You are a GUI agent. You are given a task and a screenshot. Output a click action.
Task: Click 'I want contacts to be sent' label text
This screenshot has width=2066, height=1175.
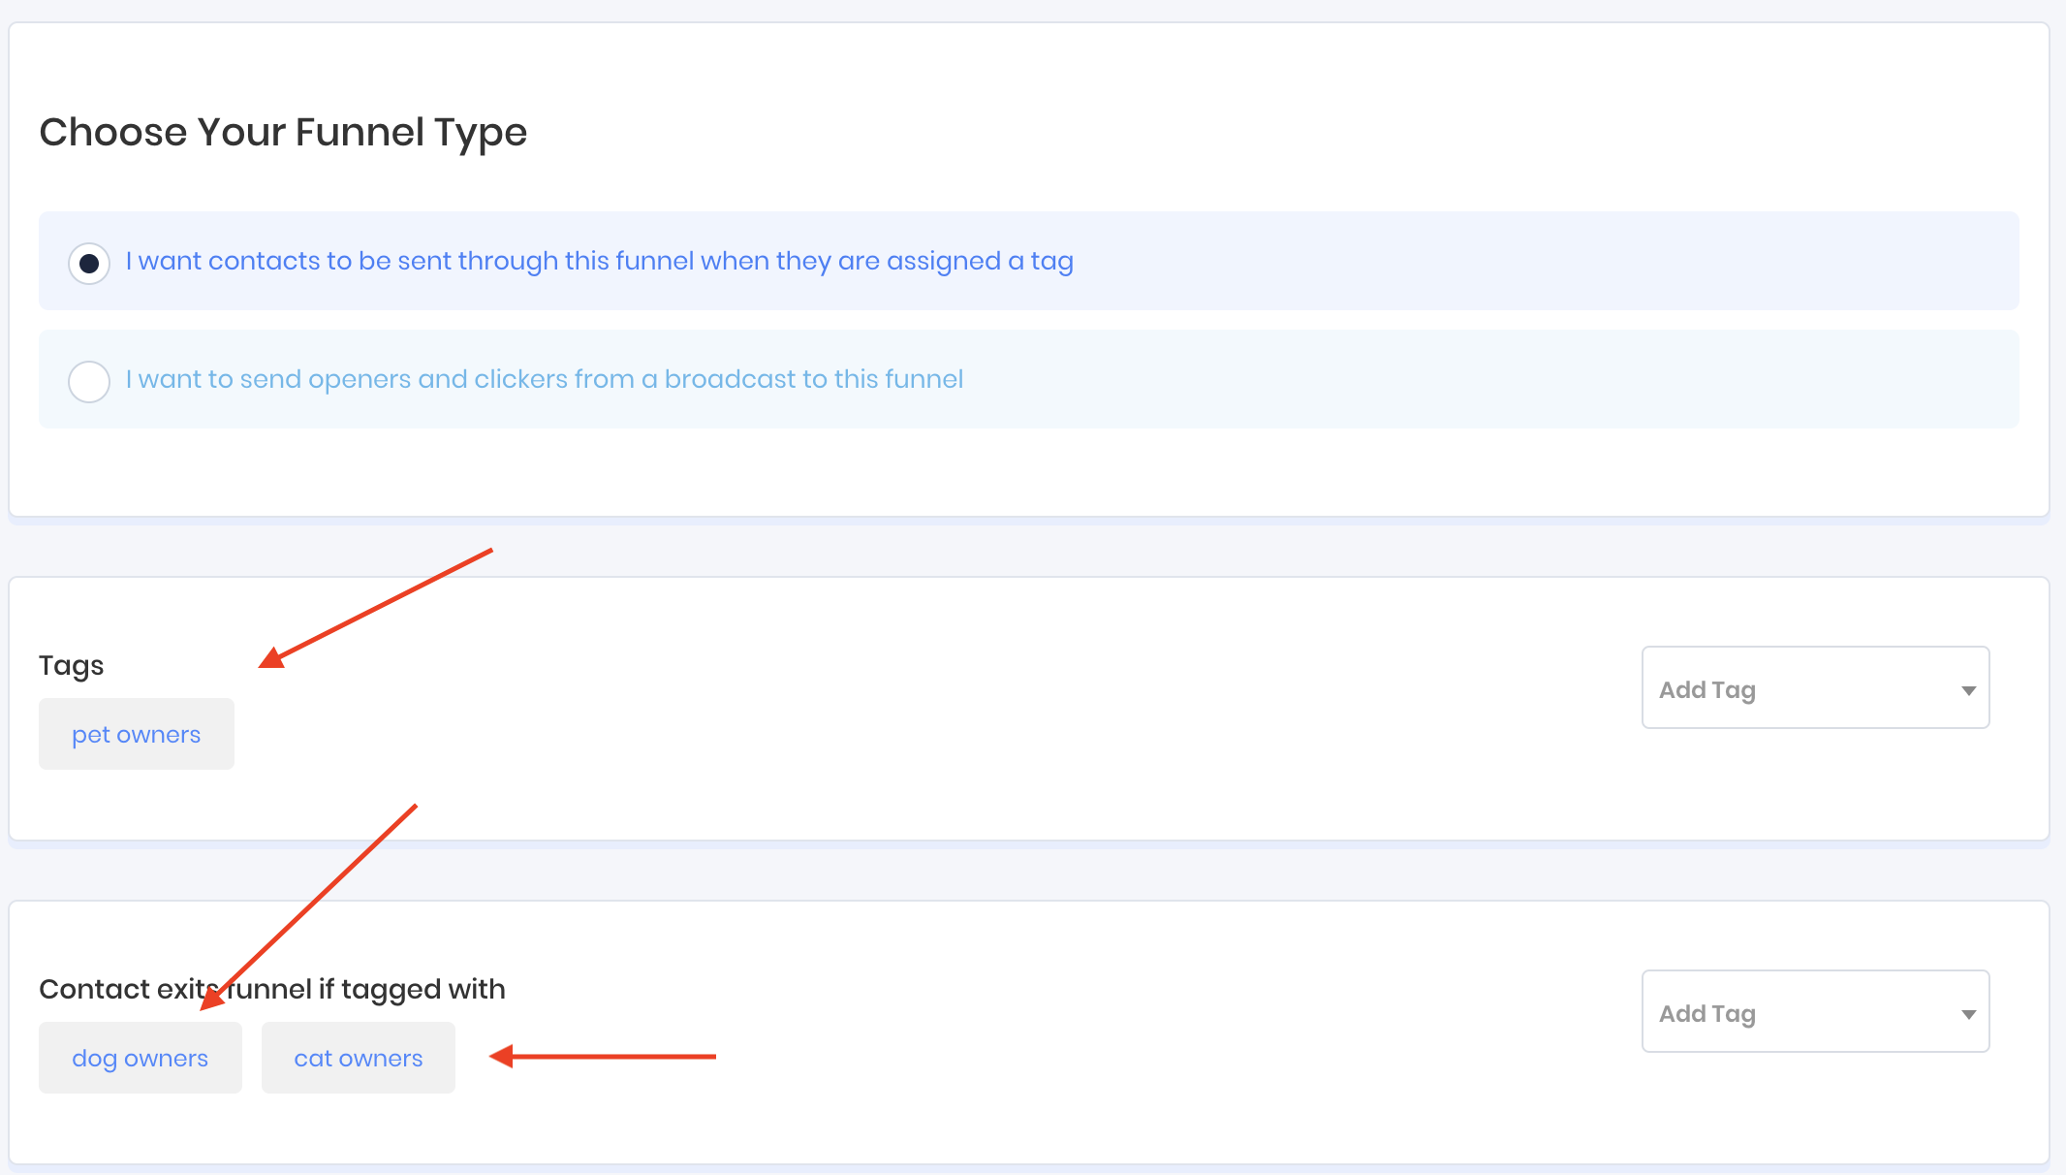(599, 261)
